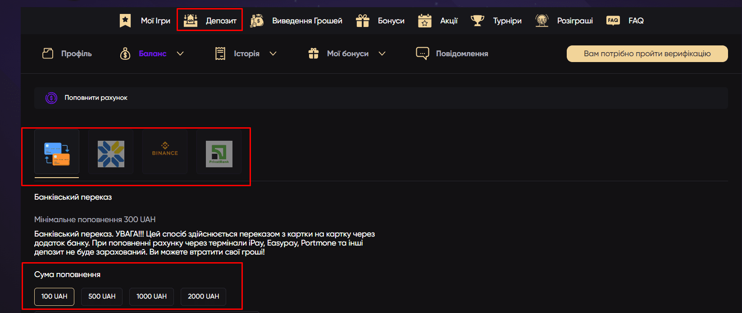Click the Повідомлення speech bubble icon

pos(423,54)
